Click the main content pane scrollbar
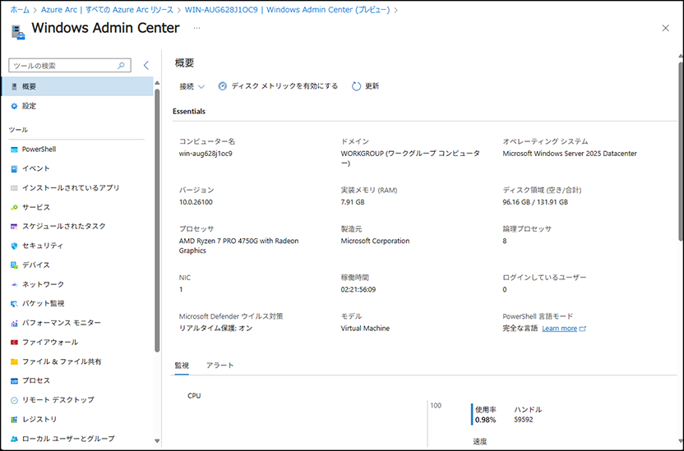This screenshot has width=684, height=451. 681,151
